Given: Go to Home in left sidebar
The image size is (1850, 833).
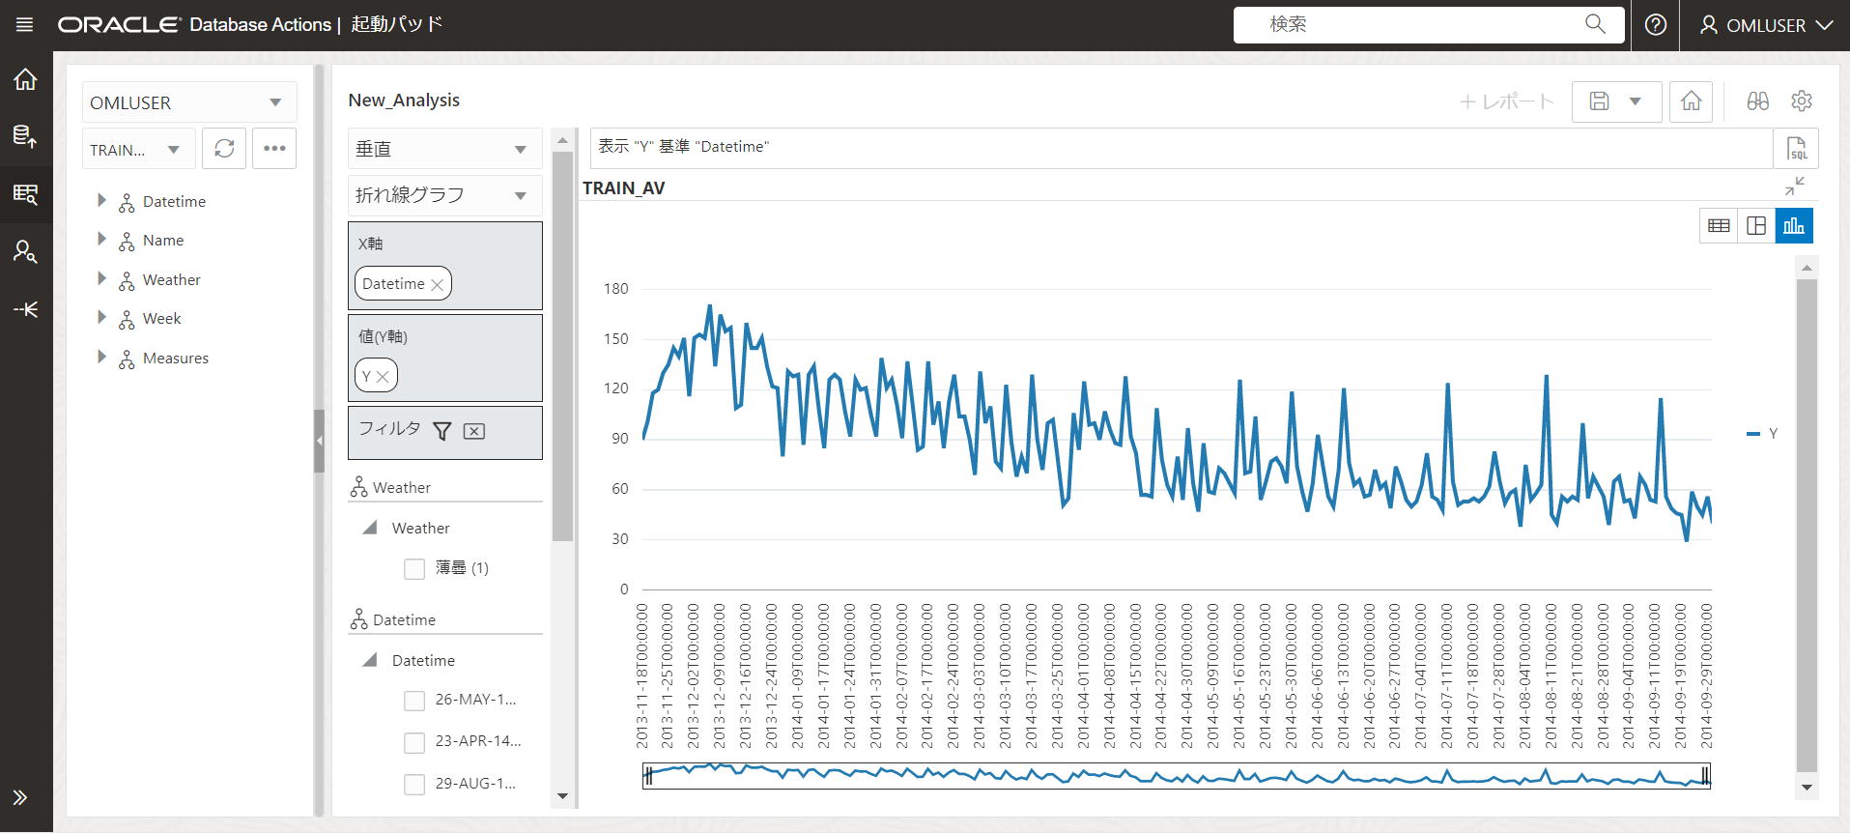Looking at the screenshot, I should (25, 79).
